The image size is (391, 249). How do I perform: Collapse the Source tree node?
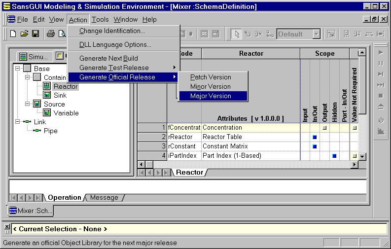[x=27, y=104]
